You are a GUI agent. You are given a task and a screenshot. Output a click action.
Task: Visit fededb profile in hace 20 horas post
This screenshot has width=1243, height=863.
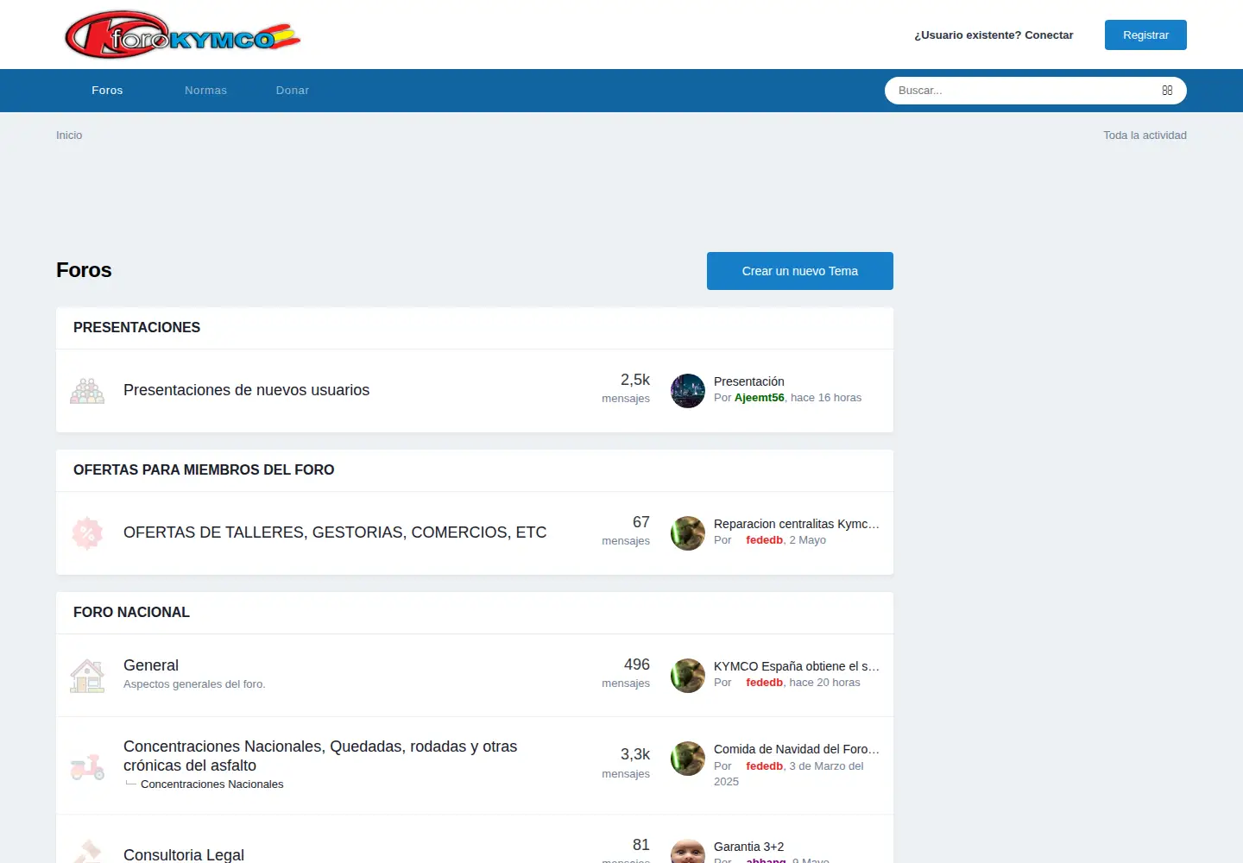(765, 683)
